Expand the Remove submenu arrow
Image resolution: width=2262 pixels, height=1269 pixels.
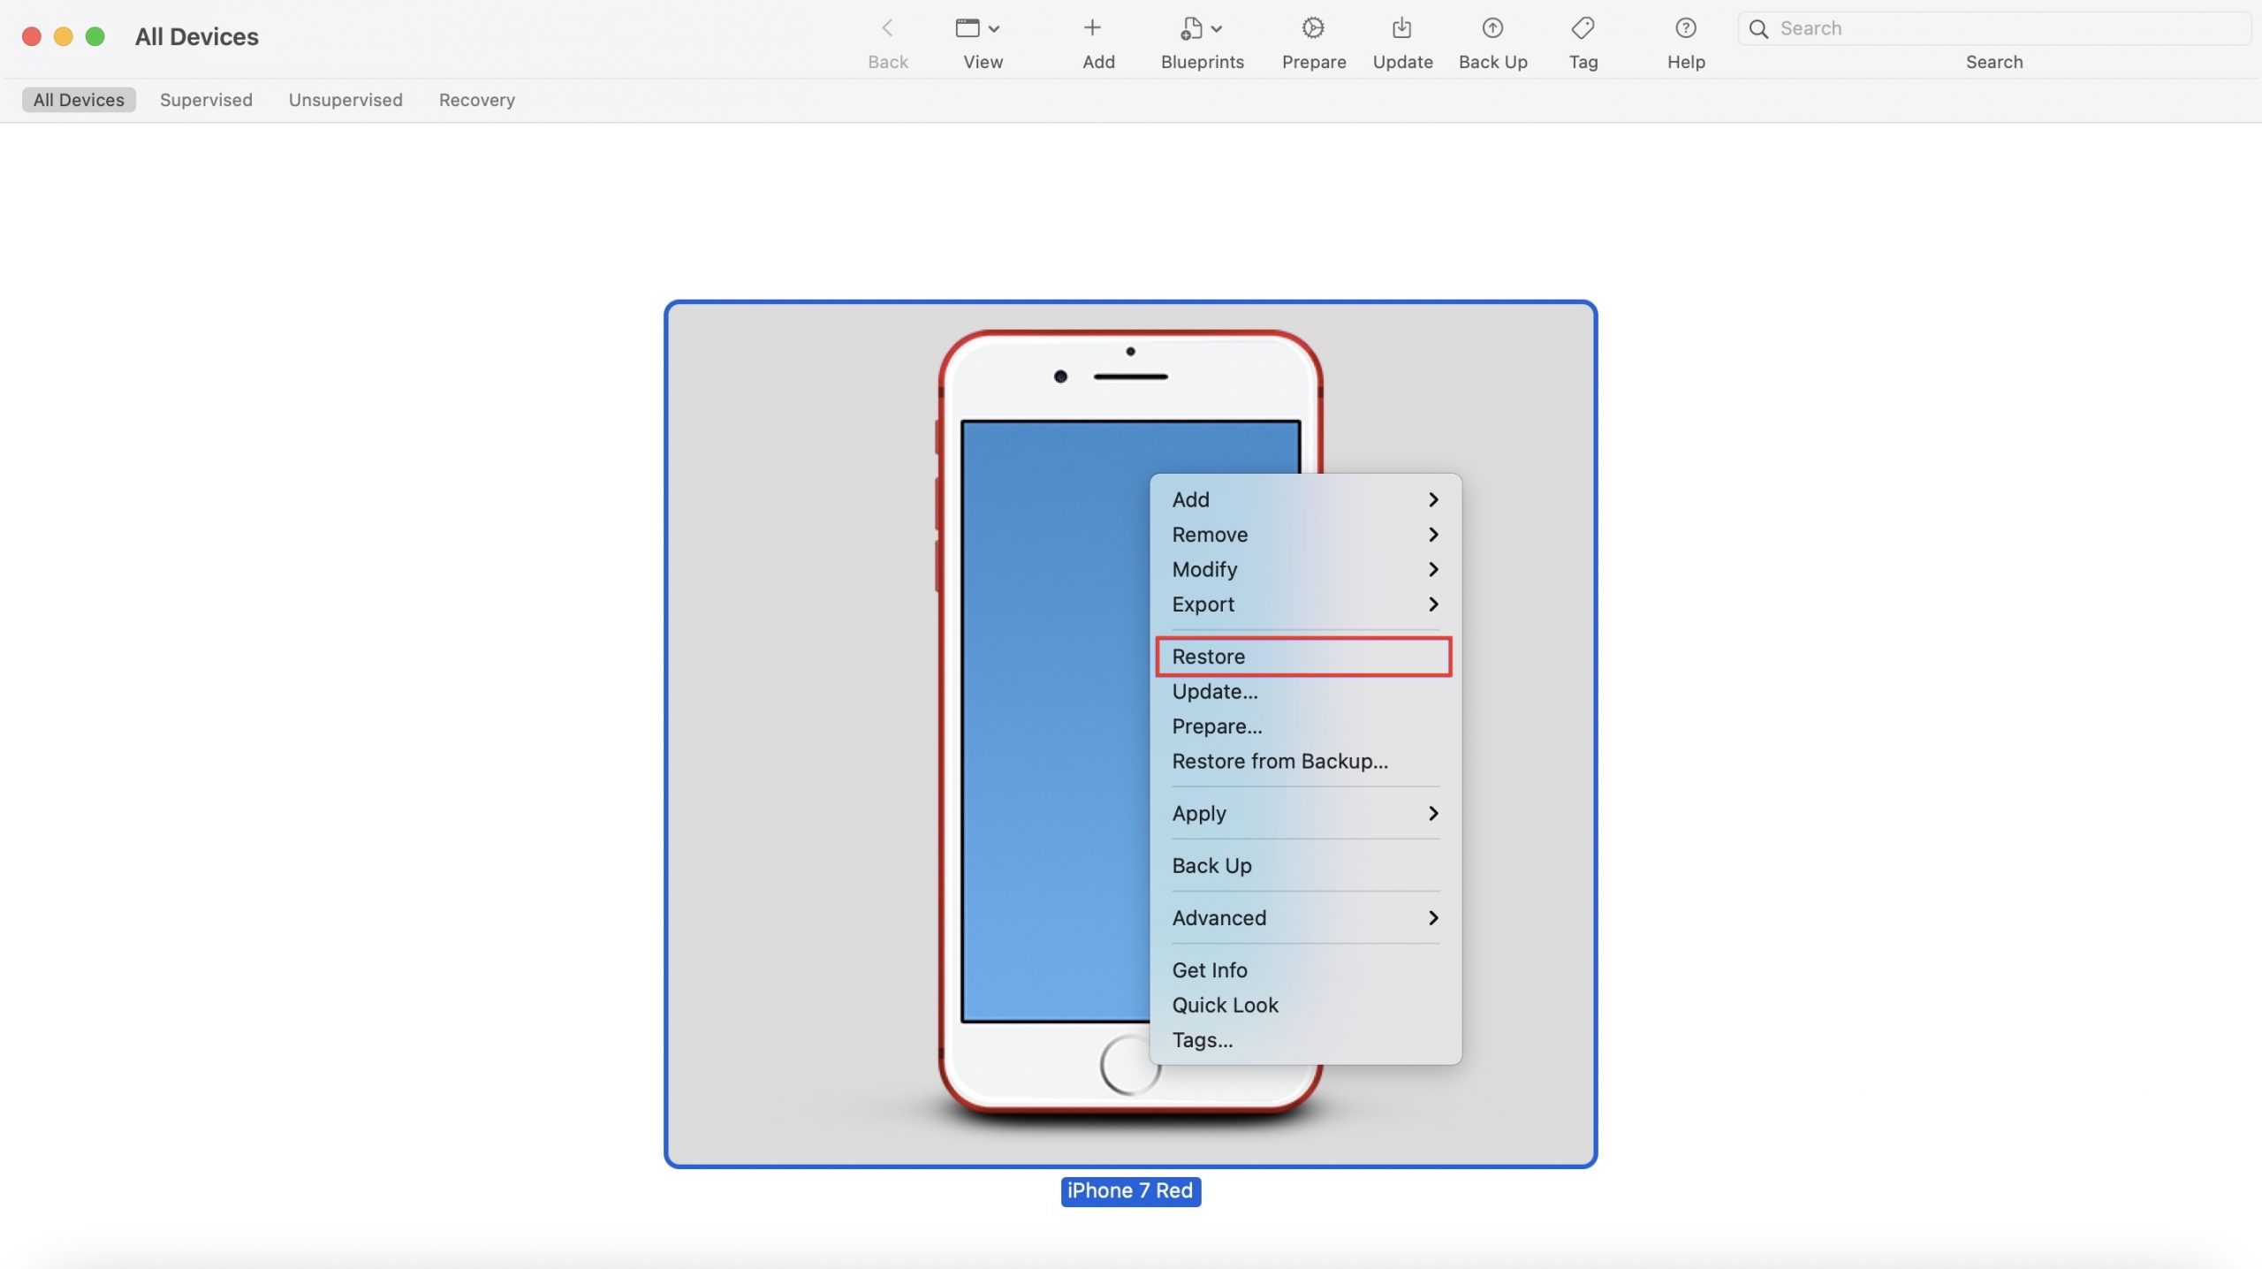click(1433, 535)
